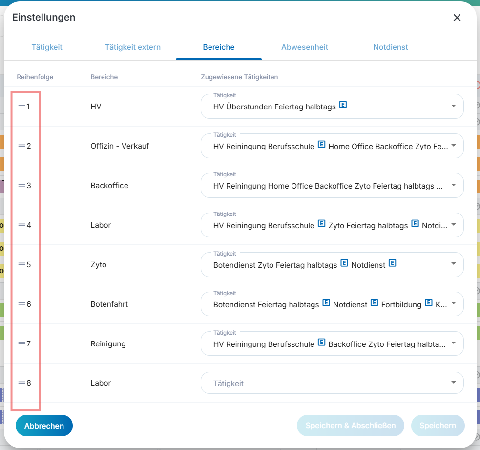Screen dimensions: 480x450
Task: Click the Speichern & Abschließen button
Action: pos(350,426)
